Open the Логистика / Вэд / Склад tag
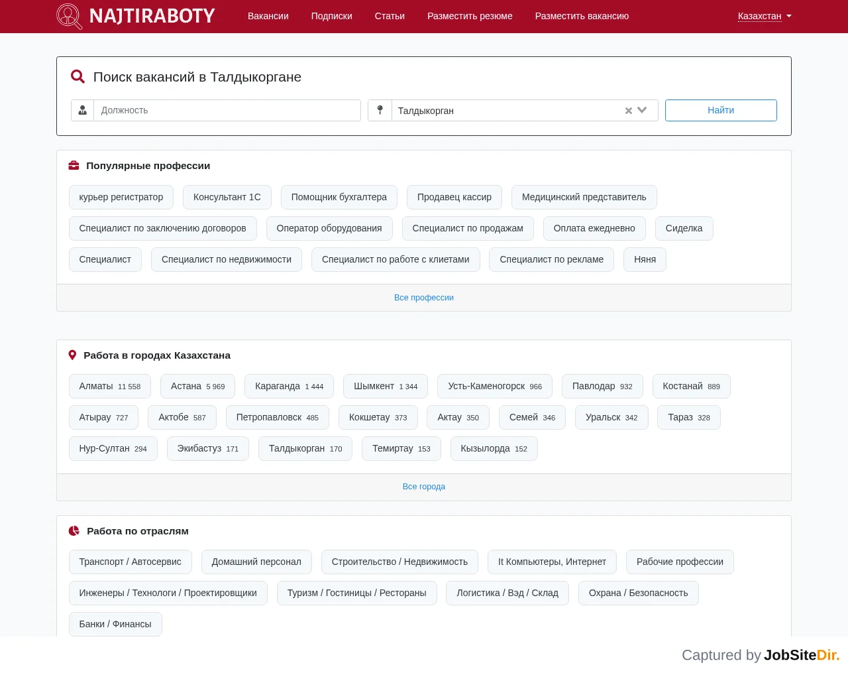Screen dimensions: 848x675 [507, 593]
